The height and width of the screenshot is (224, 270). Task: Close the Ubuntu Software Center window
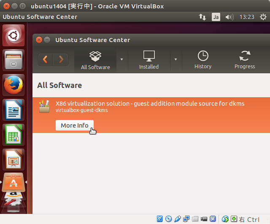39,40
